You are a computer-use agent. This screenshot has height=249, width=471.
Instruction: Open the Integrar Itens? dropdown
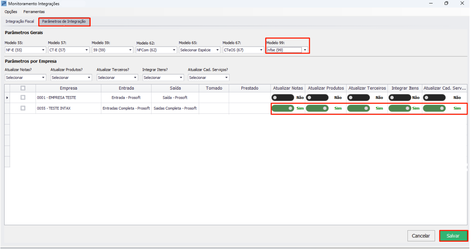[163, 77]
